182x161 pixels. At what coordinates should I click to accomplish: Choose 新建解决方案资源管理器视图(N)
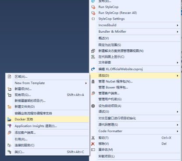click(x=121, y=51)
